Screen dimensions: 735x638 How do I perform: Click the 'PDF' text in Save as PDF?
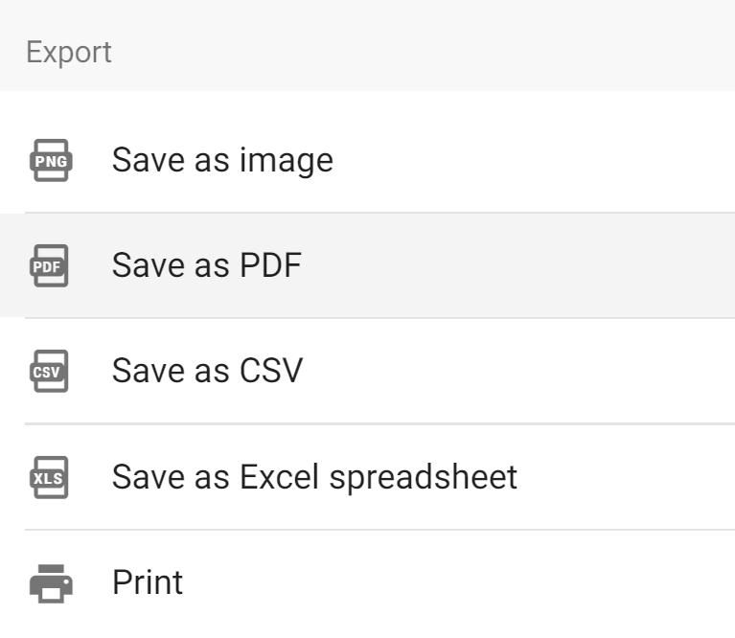pos(270,265)
